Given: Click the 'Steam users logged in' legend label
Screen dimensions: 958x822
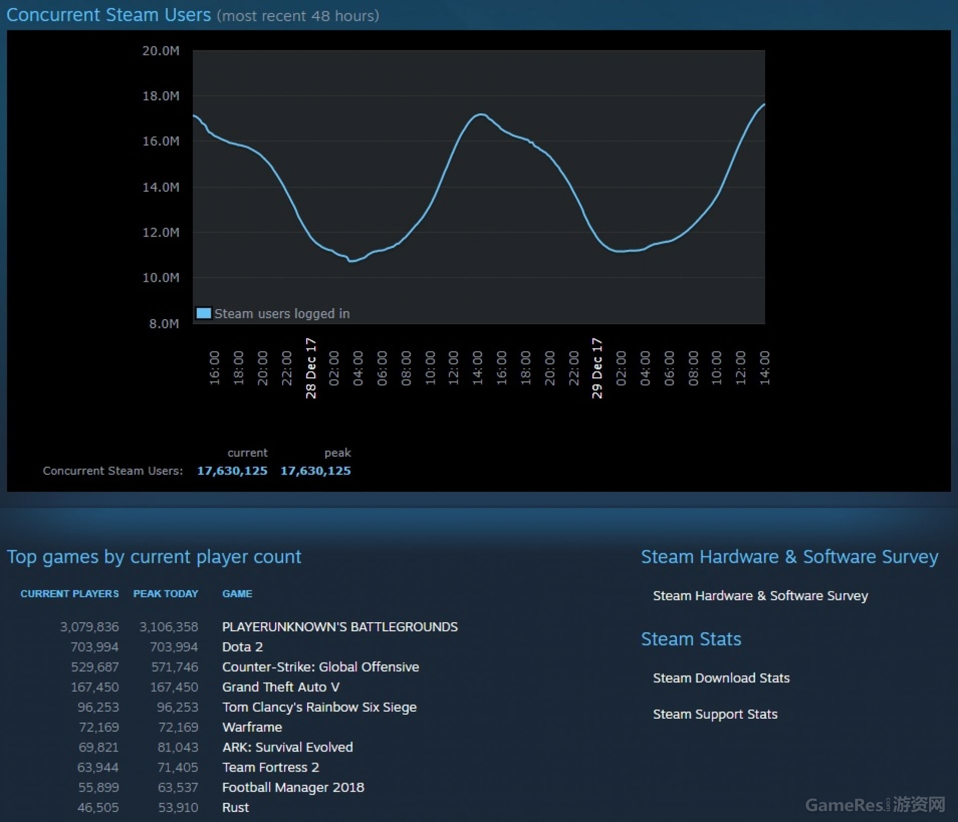Looking at the screenshot, I should (282, 314).
